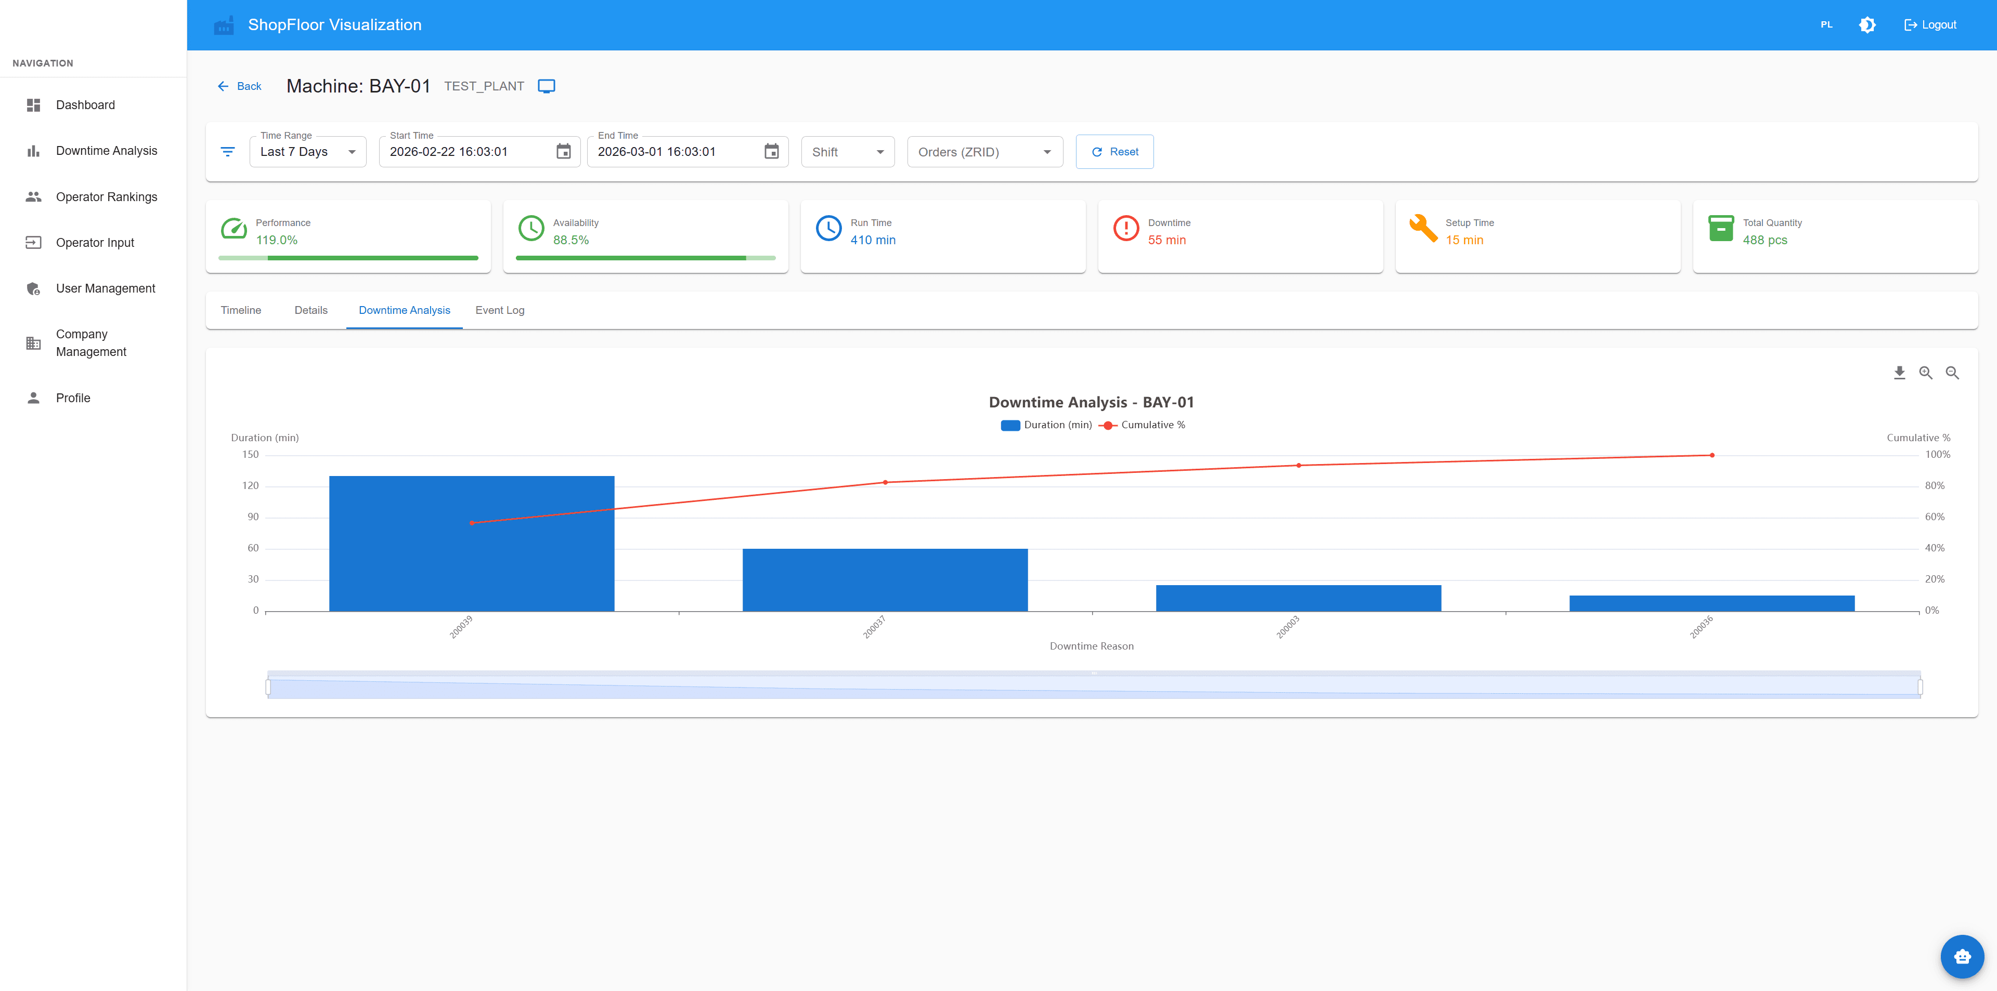Toggle the dark/light theme icon
This screenshot has width=1997, height=991.
[1867, 25]
